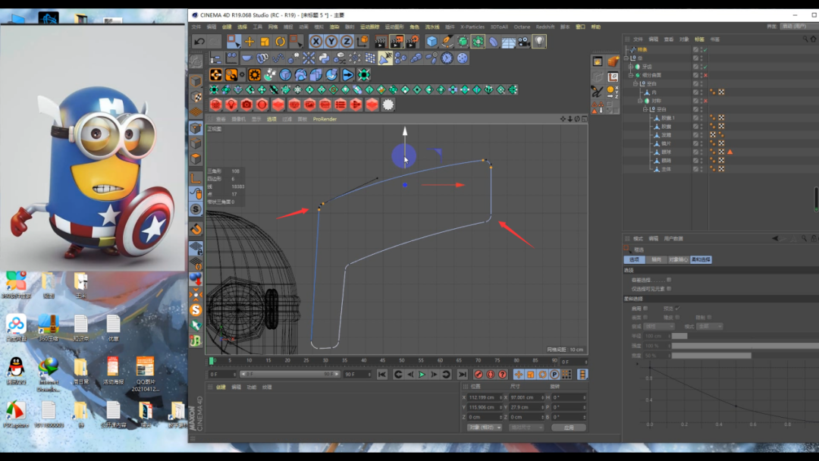Click the red record keyframe button
The height and width of the screenshot is (461, 819).
click(478, 375)
